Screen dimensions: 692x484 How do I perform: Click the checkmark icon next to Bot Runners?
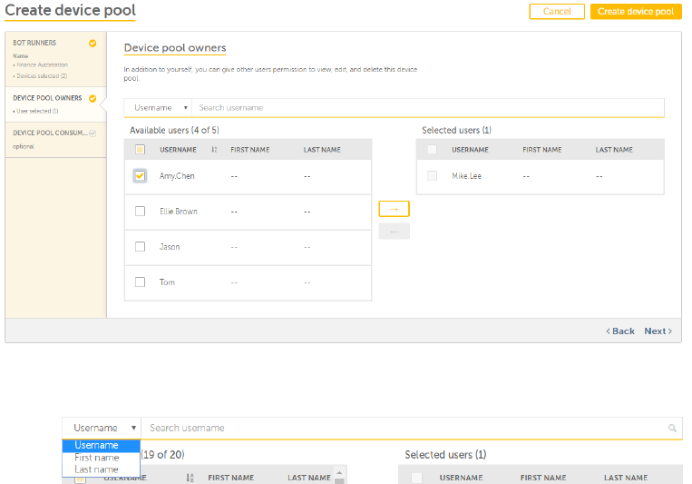click(93, 43)
